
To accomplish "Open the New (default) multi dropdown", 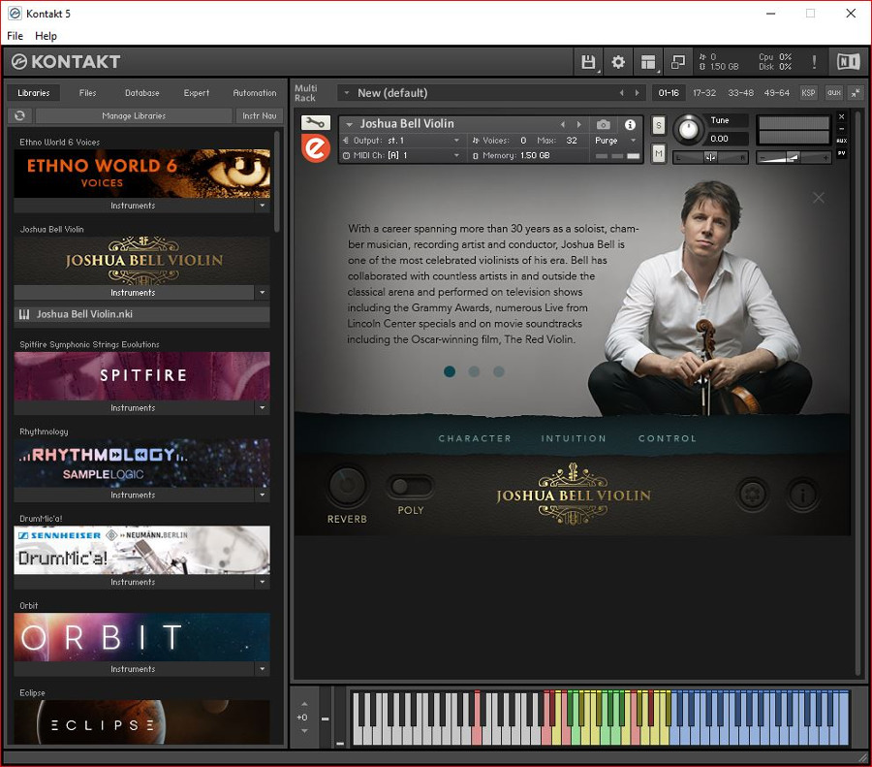I will 347,93.
